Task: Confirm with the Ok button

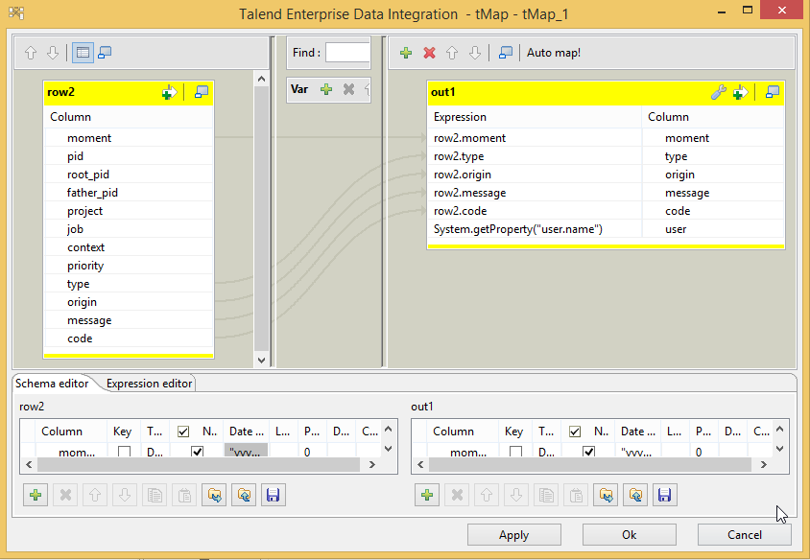Action: point(630,535)
